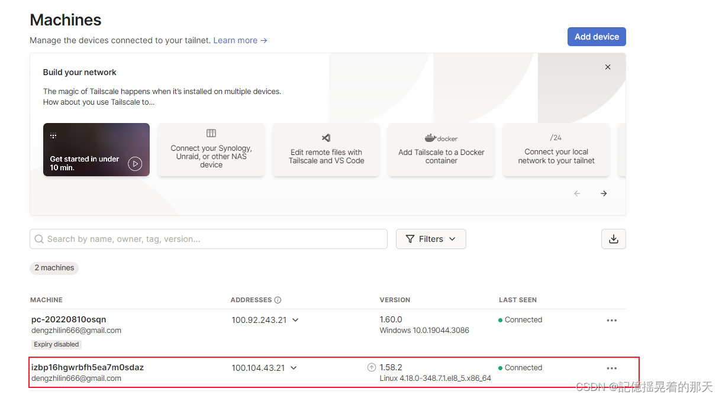Click the LAST SEEN column header
Screen dimensions: 722x398
click(x=518, y=300)
